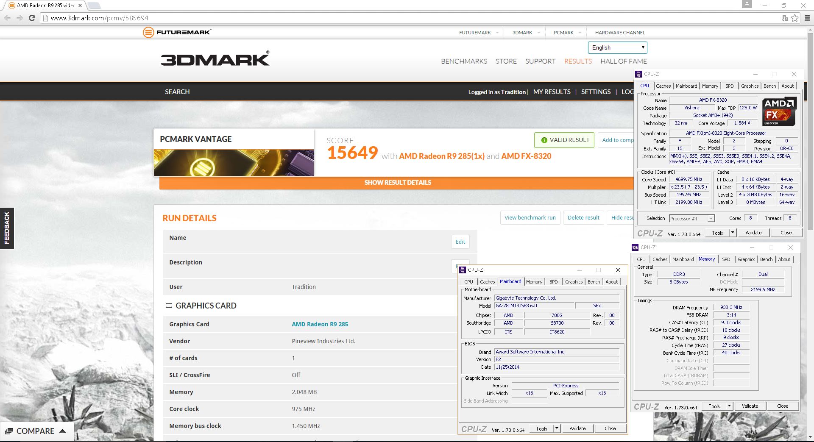
Task: Expand the 3DMARK top menu
Action: tap(526, 33)
